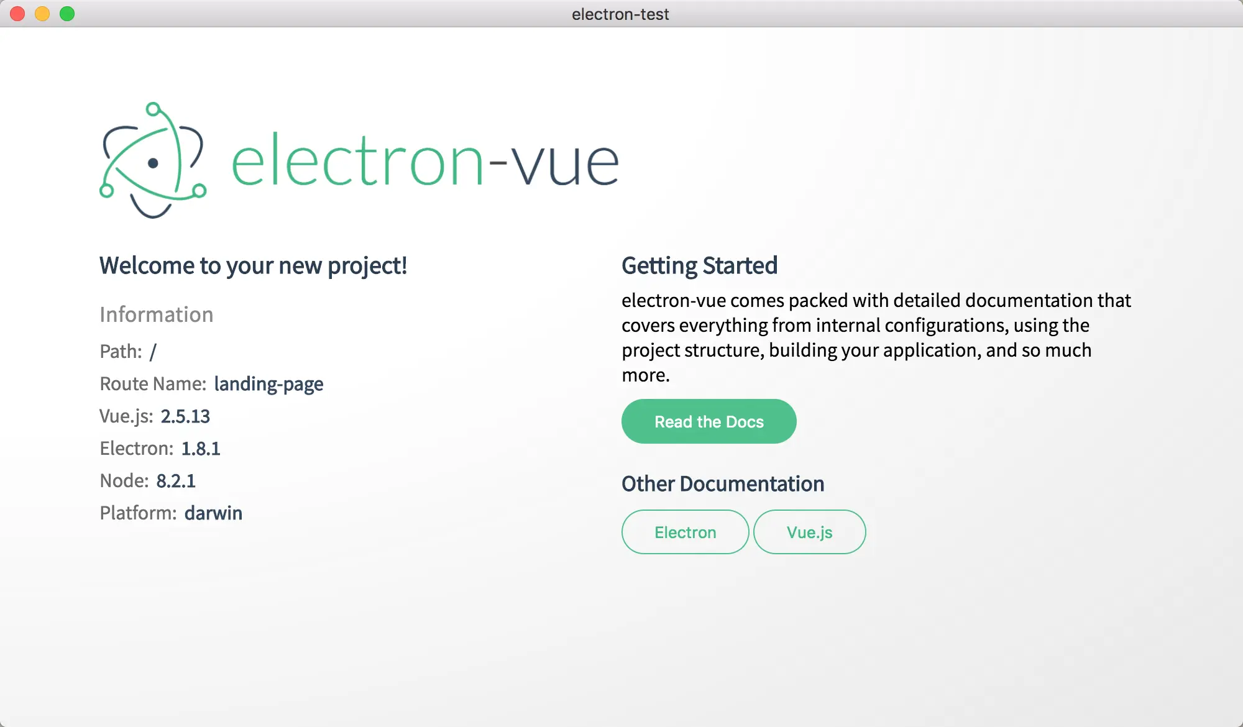Close the electron-test window
Viewport: 1243px width, 727px height.
(x=17, y=14)
